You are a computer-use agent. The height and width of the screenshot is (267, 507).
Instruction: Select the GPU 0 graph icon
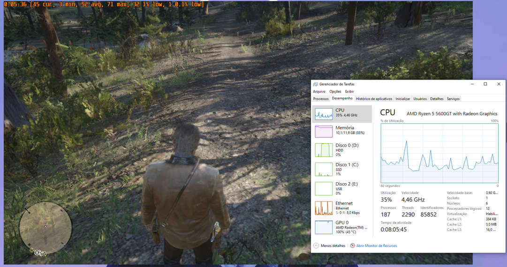(324, 227)
